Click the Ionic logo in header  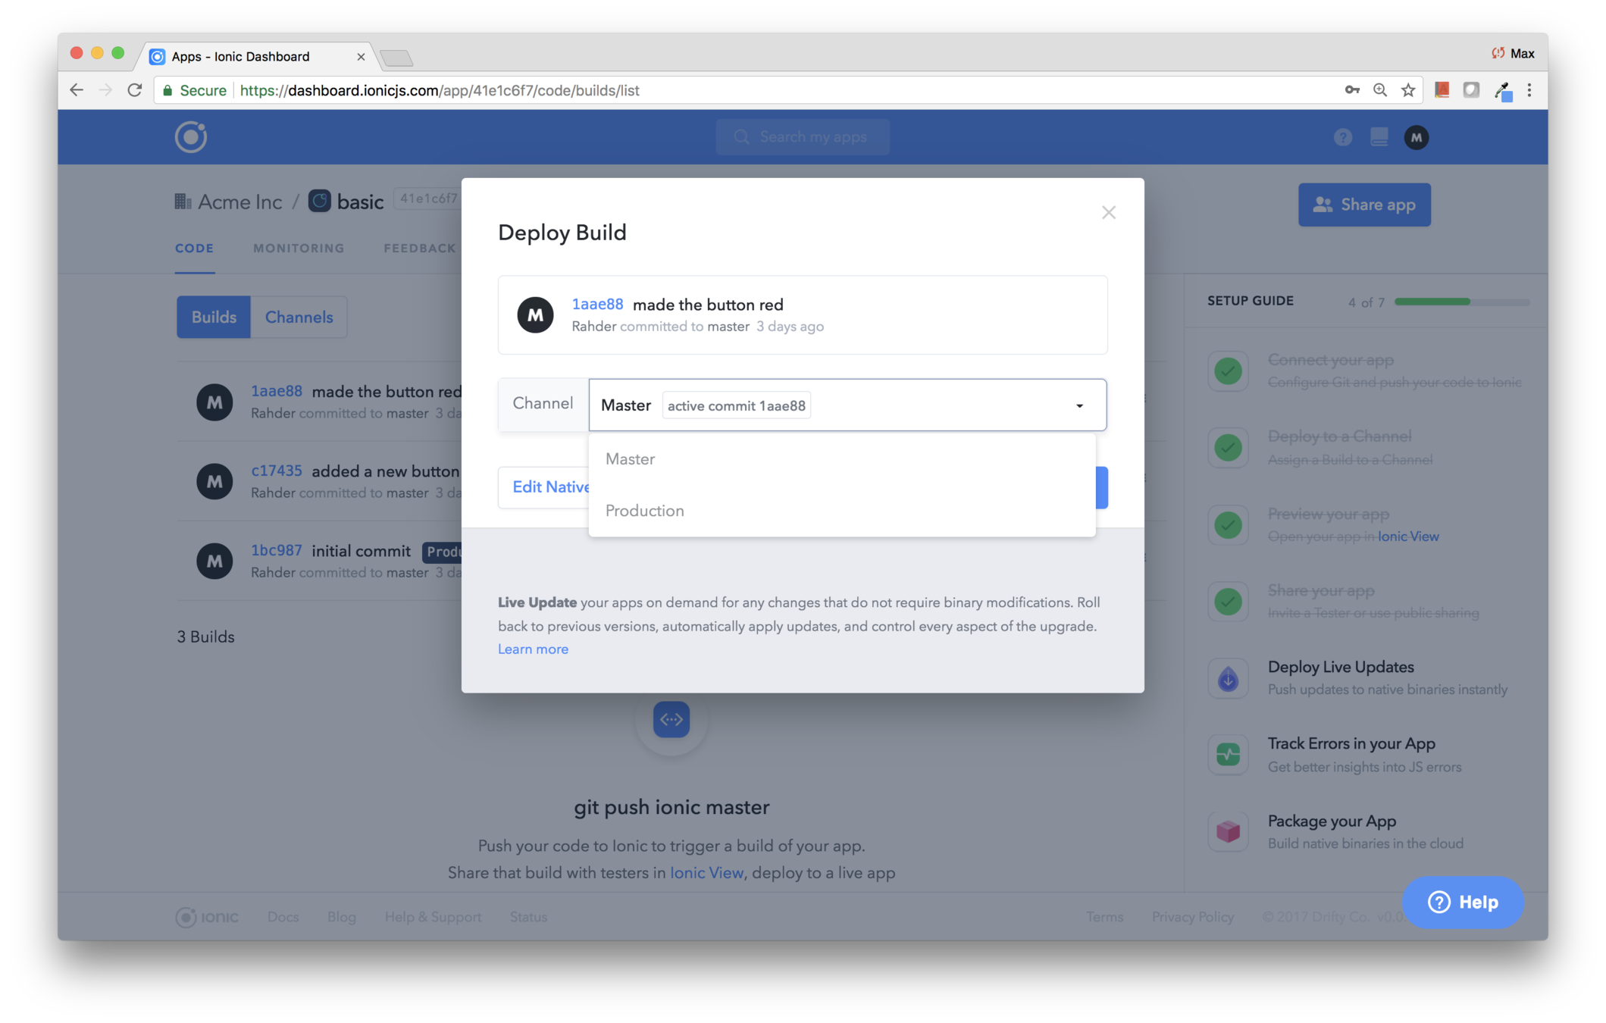point(191,137)
